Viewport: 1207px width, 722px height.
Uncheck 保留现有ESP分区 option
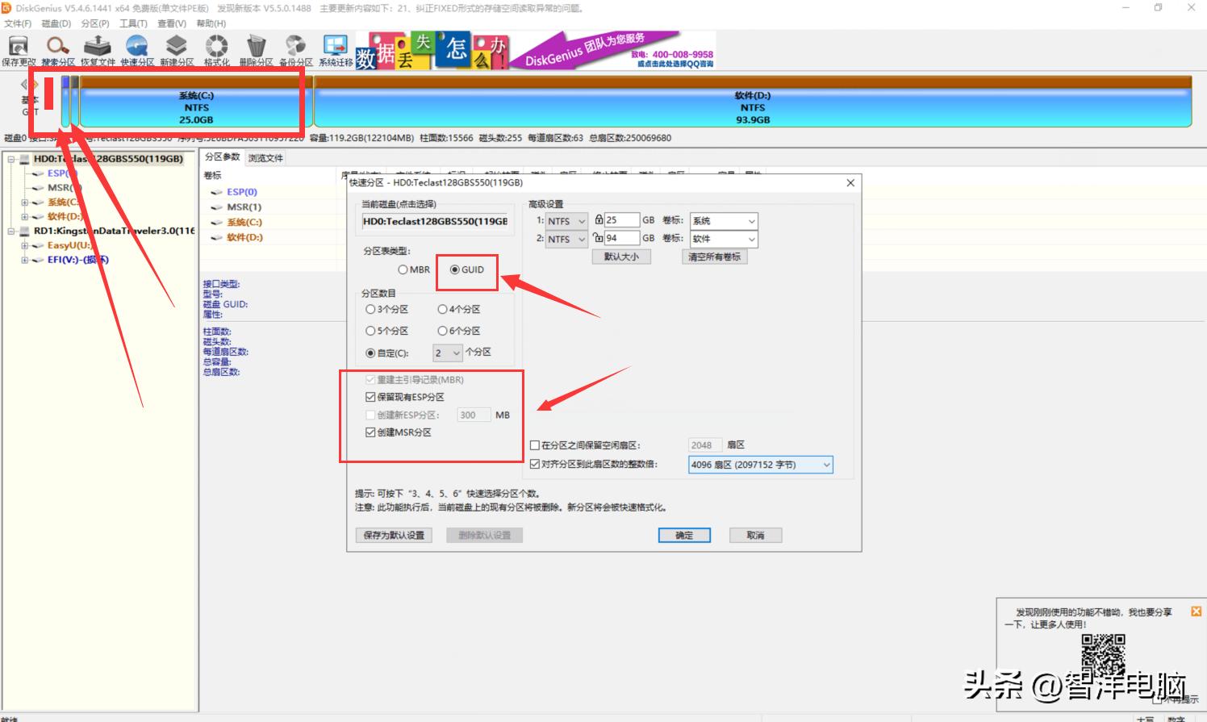click(370, 396)
